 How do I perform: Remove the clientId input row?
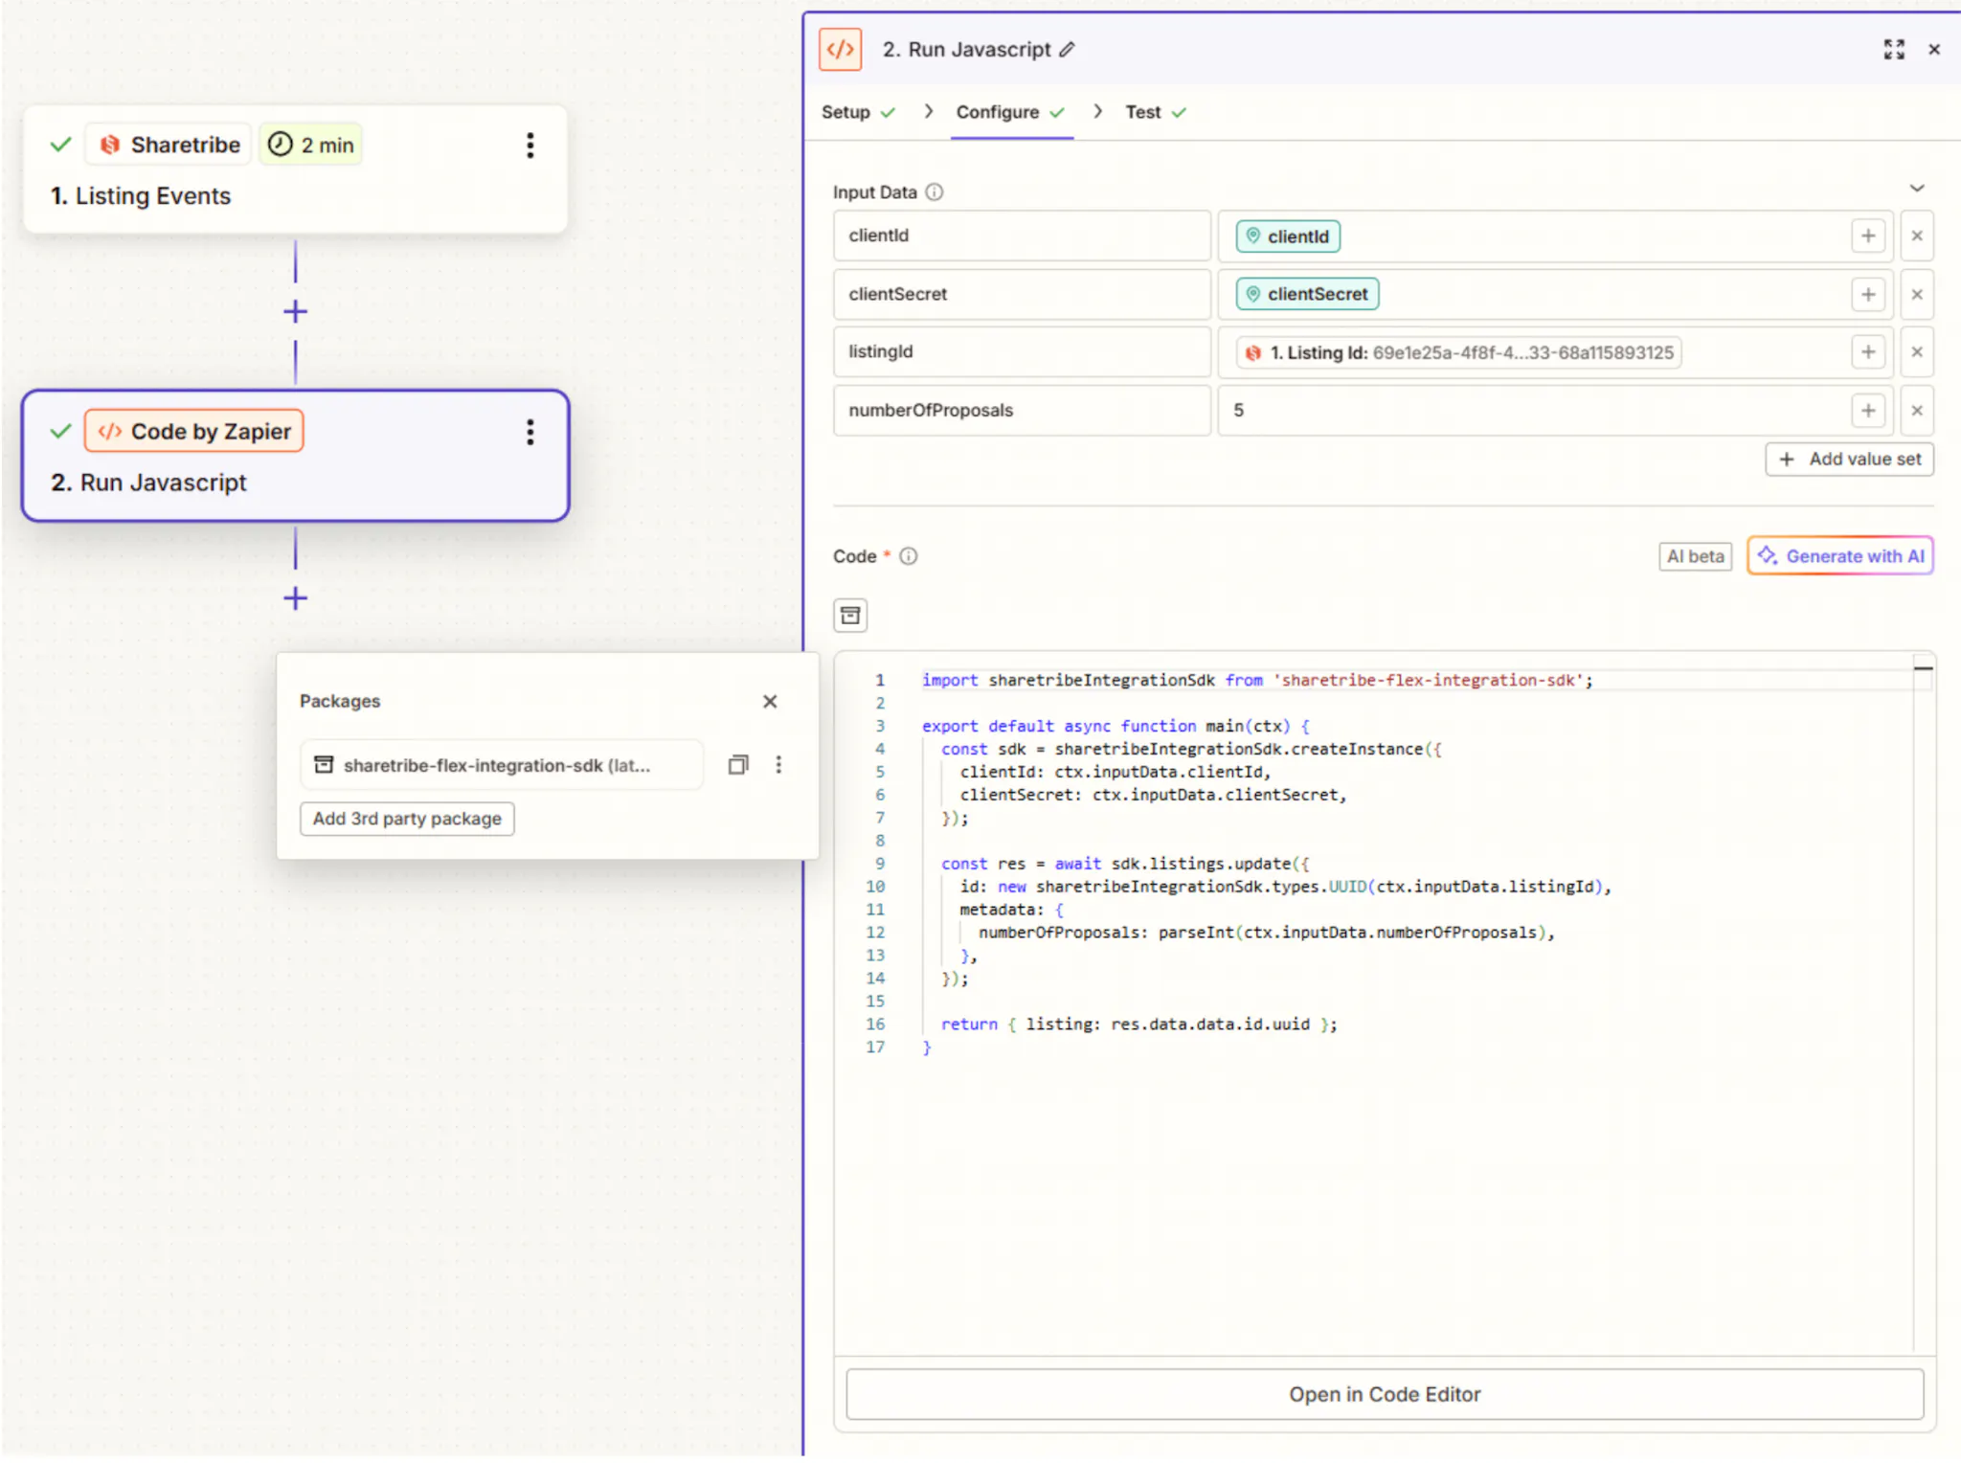coord(1916,236)
